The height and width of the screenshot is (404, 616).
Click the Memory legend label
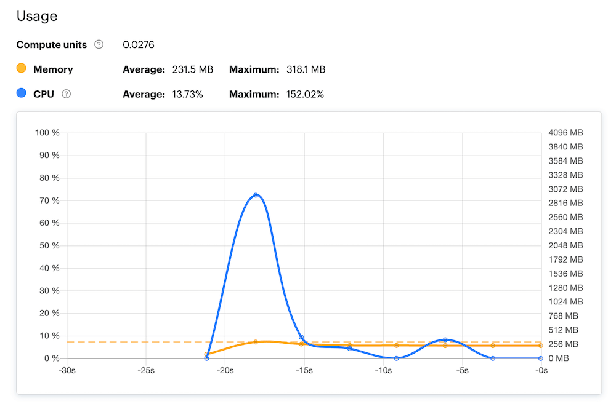[x=53, y=69]
